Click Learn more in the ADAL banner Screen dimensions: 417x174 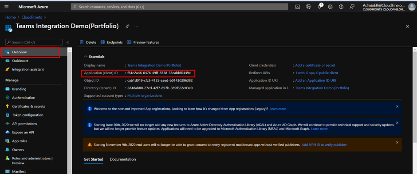click(319, 129)
